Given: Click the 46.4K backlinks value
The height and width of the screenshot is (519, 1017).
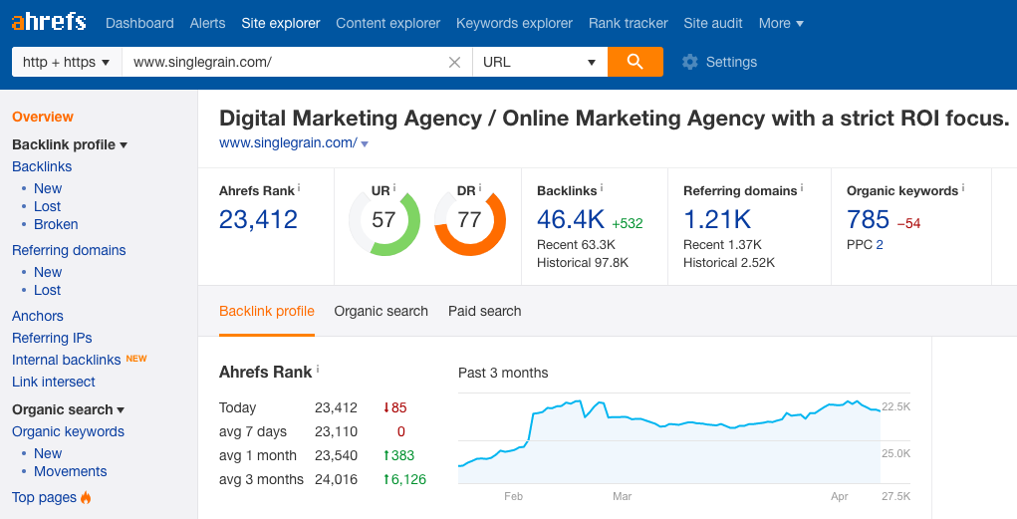Looking at the screenshot, I should [571, 220].
